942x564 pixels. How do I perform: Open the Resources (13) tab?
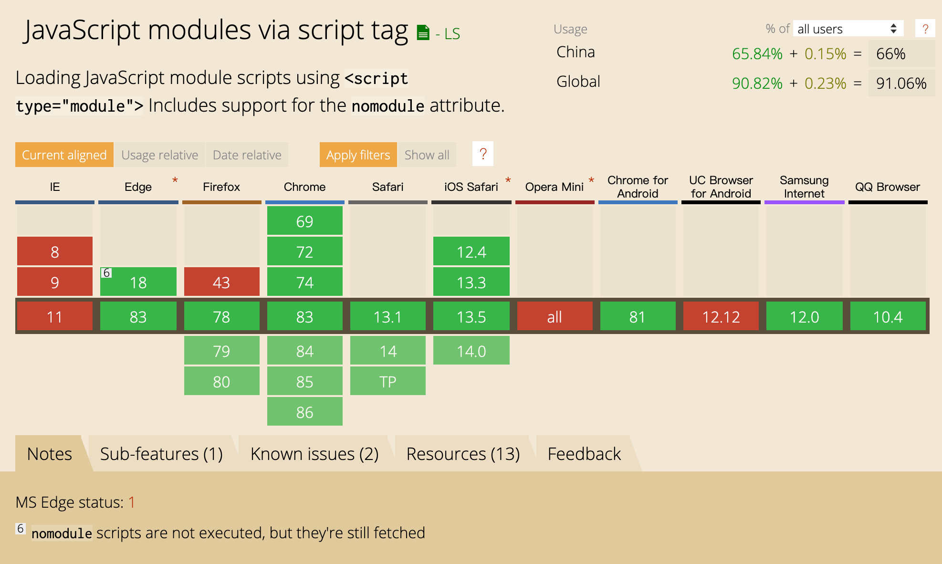click(x=463, y=454)
